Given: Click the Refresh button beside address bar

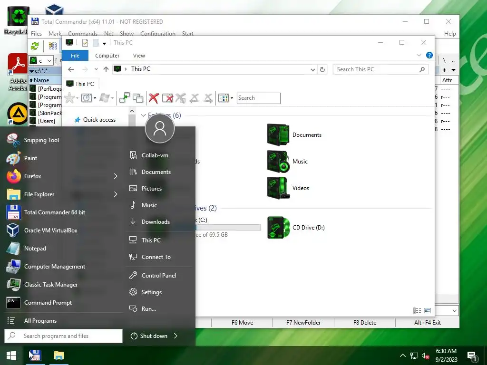Looking at the screenshot, I should [322, 69].
